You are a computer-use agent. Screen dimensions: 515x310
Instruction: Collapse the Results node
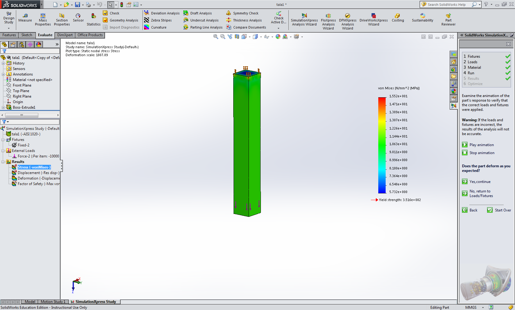pyautogui.click(x=3, y=162)
